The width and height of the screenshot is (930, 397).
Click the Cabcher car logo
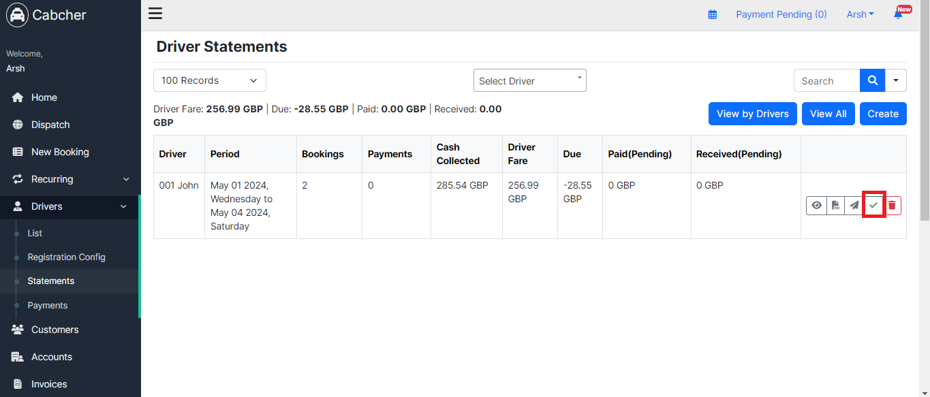click(x=17, y=14)
